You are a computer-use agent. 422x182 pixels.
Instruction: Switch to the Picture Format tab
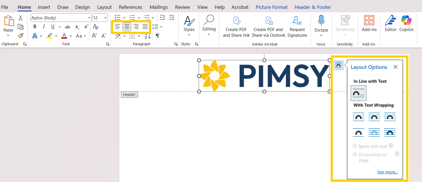tap(271, 7)
